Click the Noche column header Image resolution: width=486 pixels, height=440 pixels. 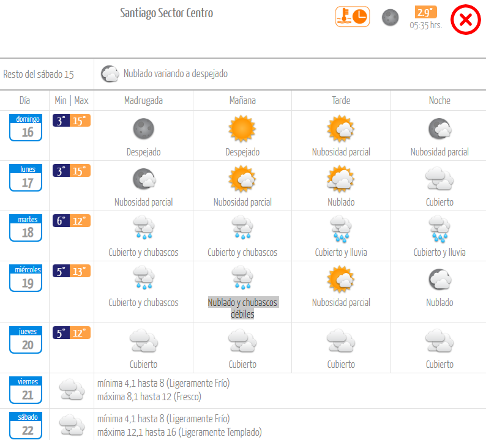point(439,100)
